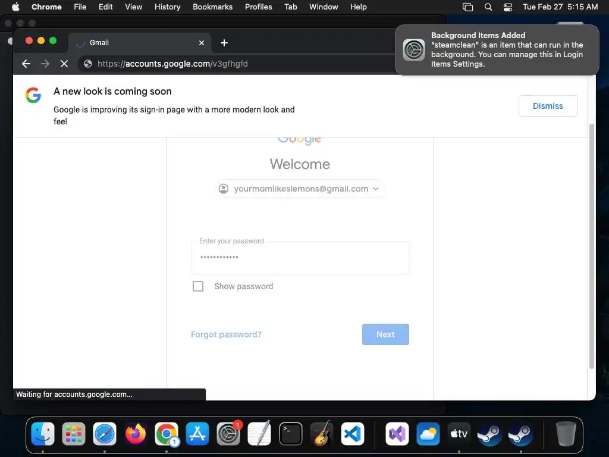The width and height of the screenshot is (609, 457).
Task: Open App Store from the Dock
Action: click(197, 434)
